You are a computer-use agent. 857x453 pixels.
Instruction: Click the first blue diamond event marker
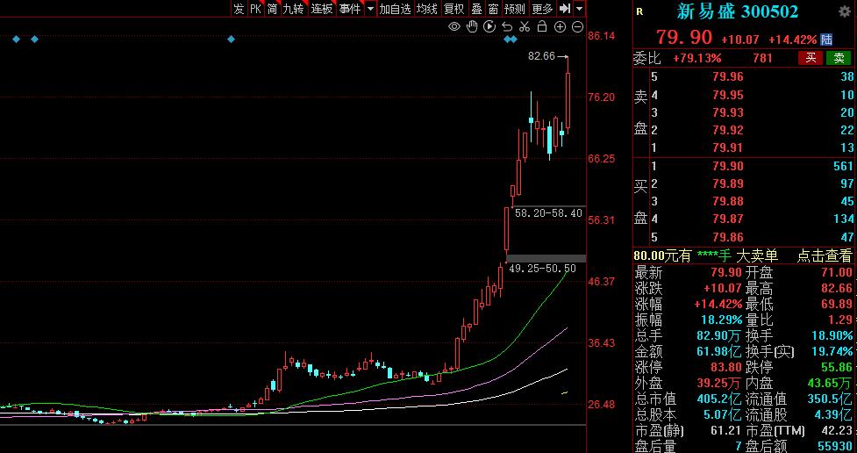coord(16,39)
